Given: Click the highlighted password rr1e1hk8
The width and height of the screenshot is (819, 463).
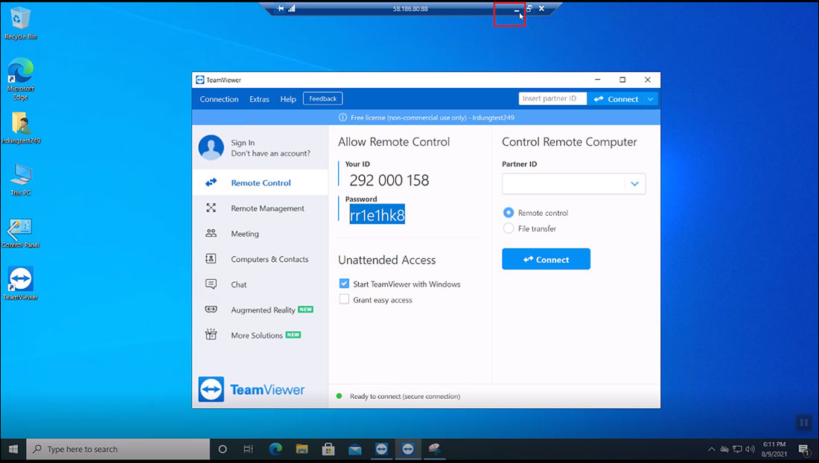Looking at the screenshot, I should coord(377,214).
